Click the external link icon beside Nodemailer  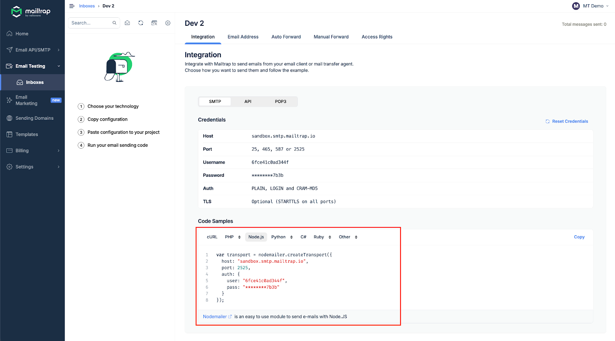coord(230,317)
